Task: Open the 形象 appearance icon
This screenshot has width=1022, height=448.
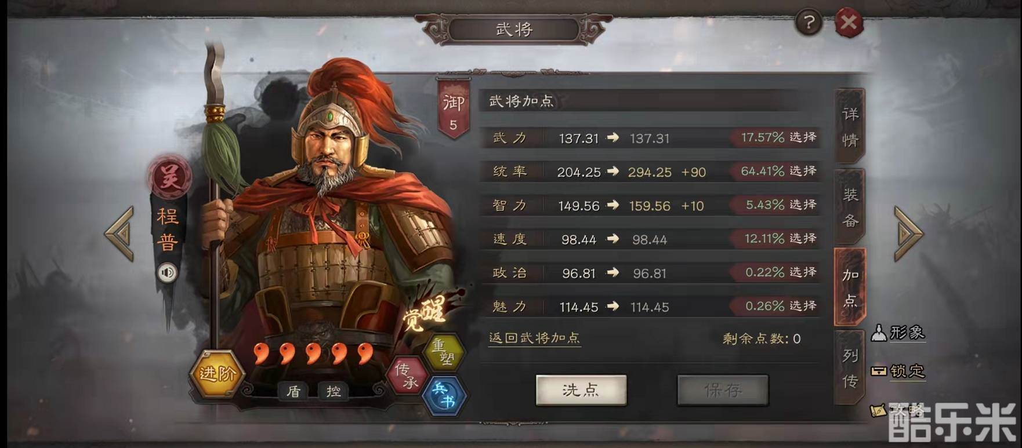Action: [898, 333]
